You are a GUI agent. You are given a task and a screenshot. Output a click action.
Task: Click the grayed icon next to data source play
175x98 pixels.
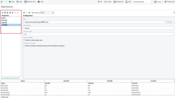click(27, 13)
